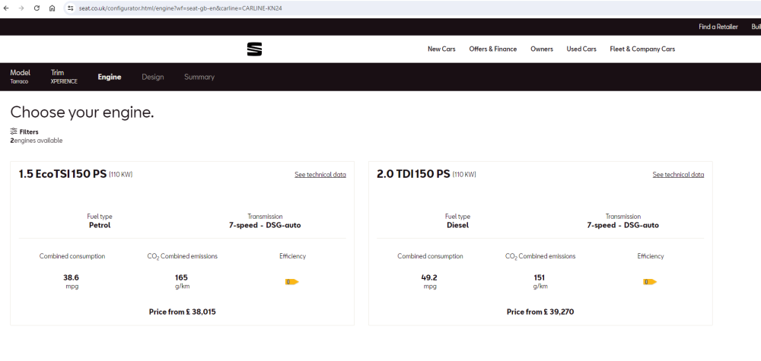Go to the Design step
Viewport: 761px width, 361px height.
click(x=153, y=77)
